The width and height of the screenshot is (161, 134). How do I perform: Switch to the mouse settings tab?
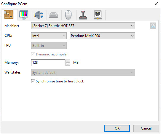click(68, 15)
